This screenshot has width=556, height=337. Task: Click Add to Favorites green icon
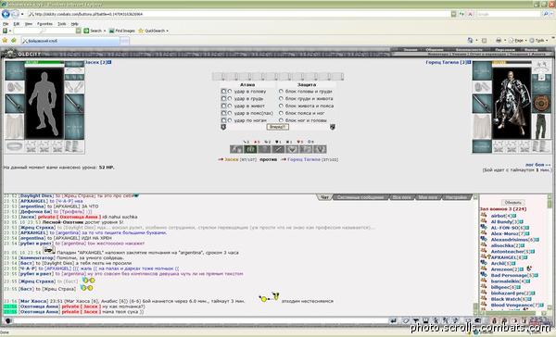14,41
